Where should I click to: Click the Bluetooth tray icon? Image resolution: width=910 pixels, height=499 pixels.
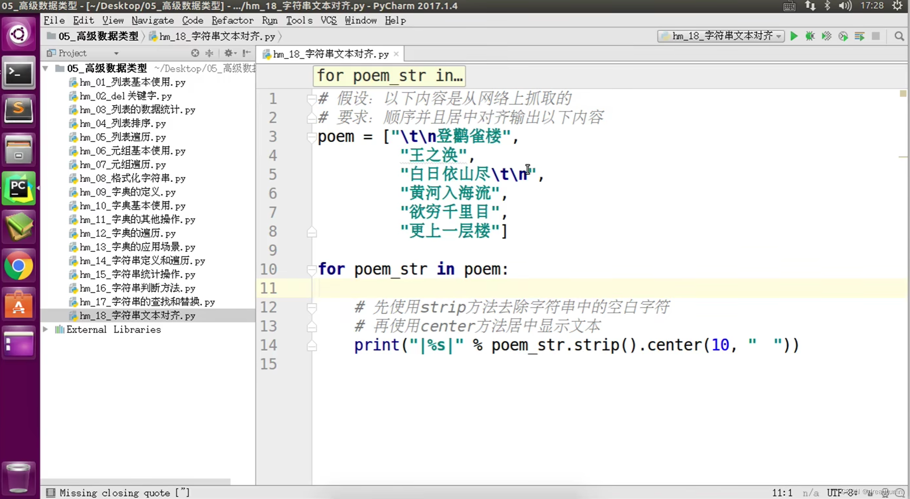[x=827, y=6]
